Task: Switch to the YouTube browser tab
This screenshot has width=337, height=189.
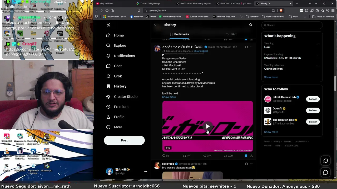Action: (113, 3)
